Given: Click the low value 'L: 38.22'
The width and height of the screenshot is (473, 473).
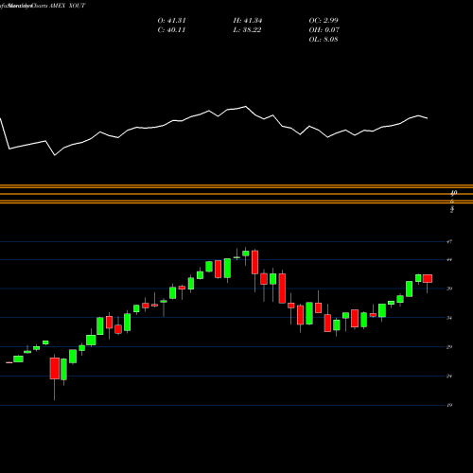Looking at the screenshot, I should pos(247,30).
